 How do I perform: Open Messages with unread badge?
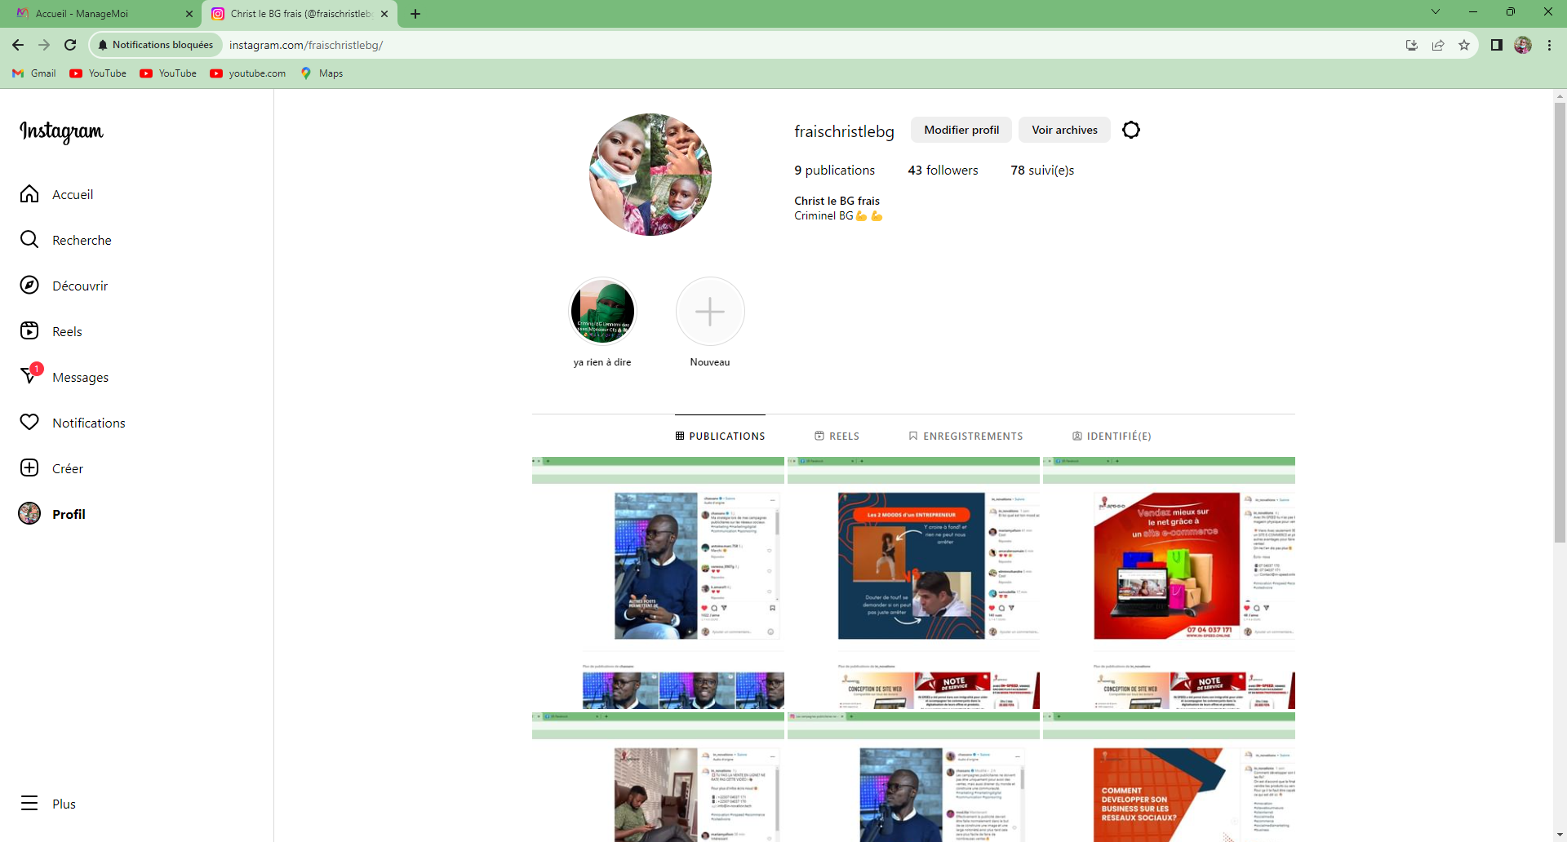click(29, 376)
